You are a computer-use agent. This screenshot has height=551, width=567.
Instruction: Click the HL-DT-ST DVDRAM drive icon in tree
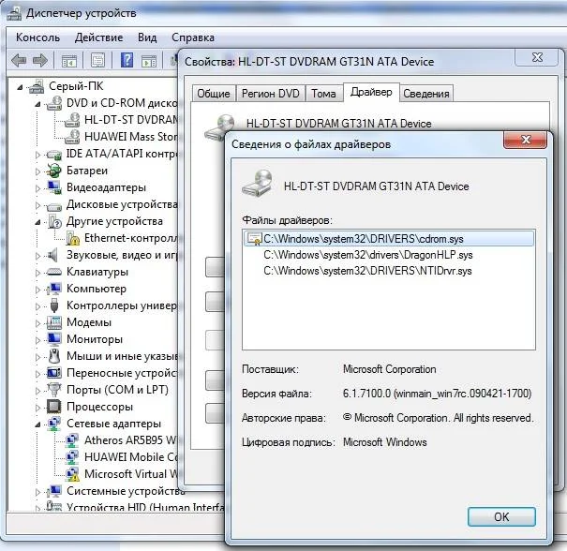click(x=72, y=120)
